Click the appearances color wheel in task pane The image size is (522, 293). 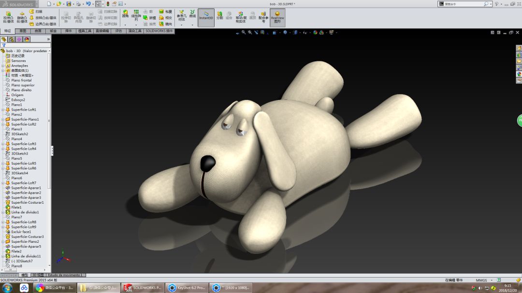[x=519, y=74]
